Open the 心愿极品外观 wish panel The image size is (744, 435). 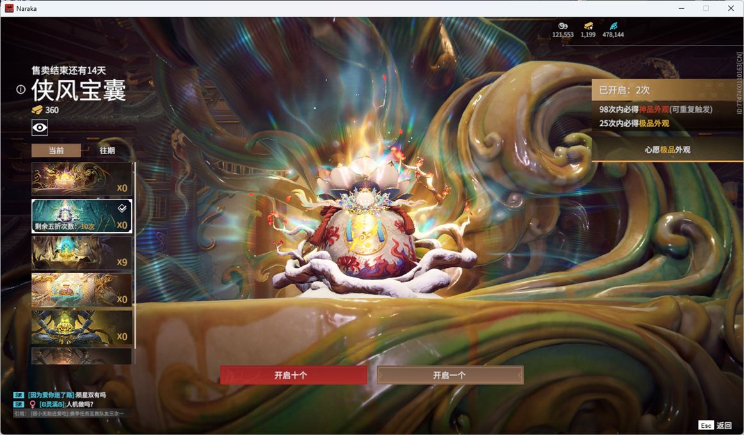point(667,150)
